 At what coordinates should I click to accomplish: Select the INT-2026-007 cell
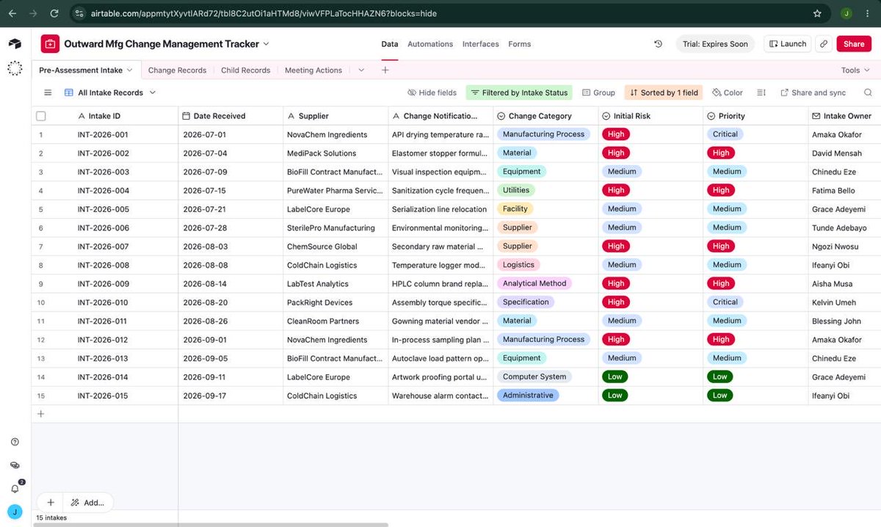click(x=104, y=247)
